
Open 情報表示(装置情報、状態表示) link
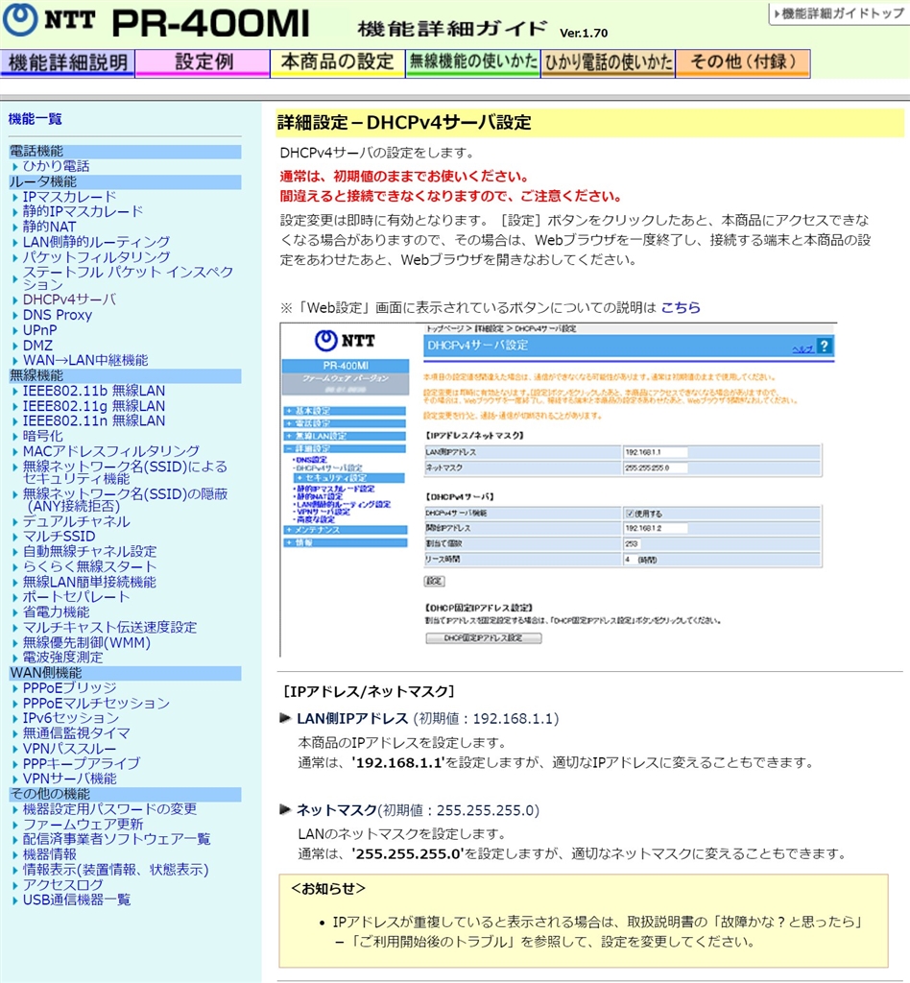coord(115,870)
